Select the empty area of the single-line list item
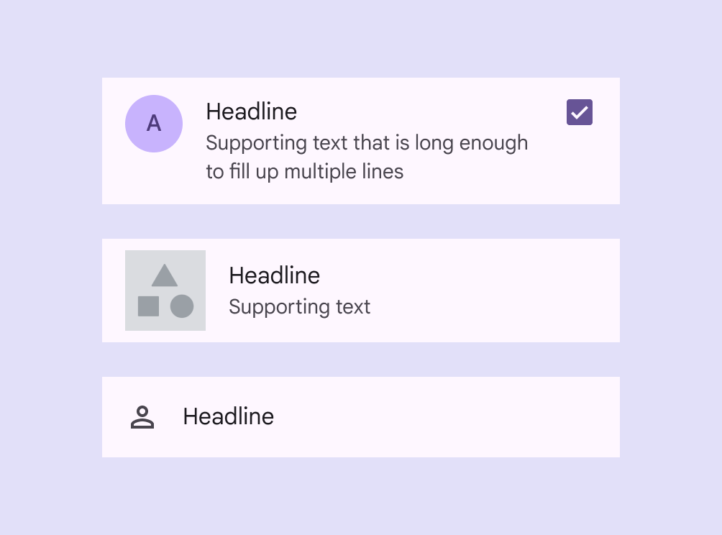Viewport: 722px width, 535px height. [x=446, y=417]
